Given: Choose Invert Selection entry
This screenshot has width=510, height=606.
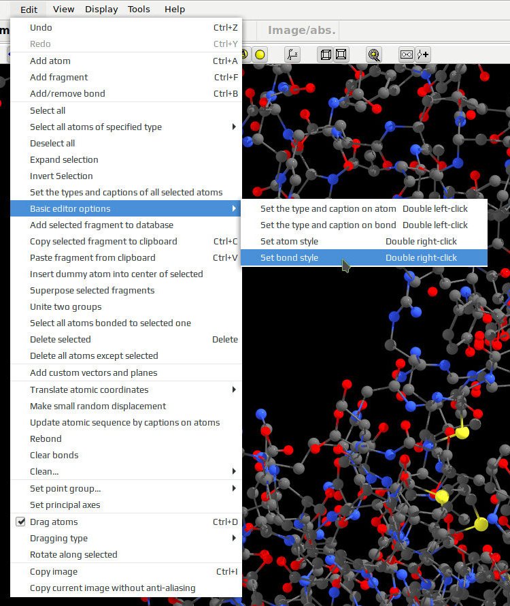Looking at the screenshot, I should [x=126, y=176].
